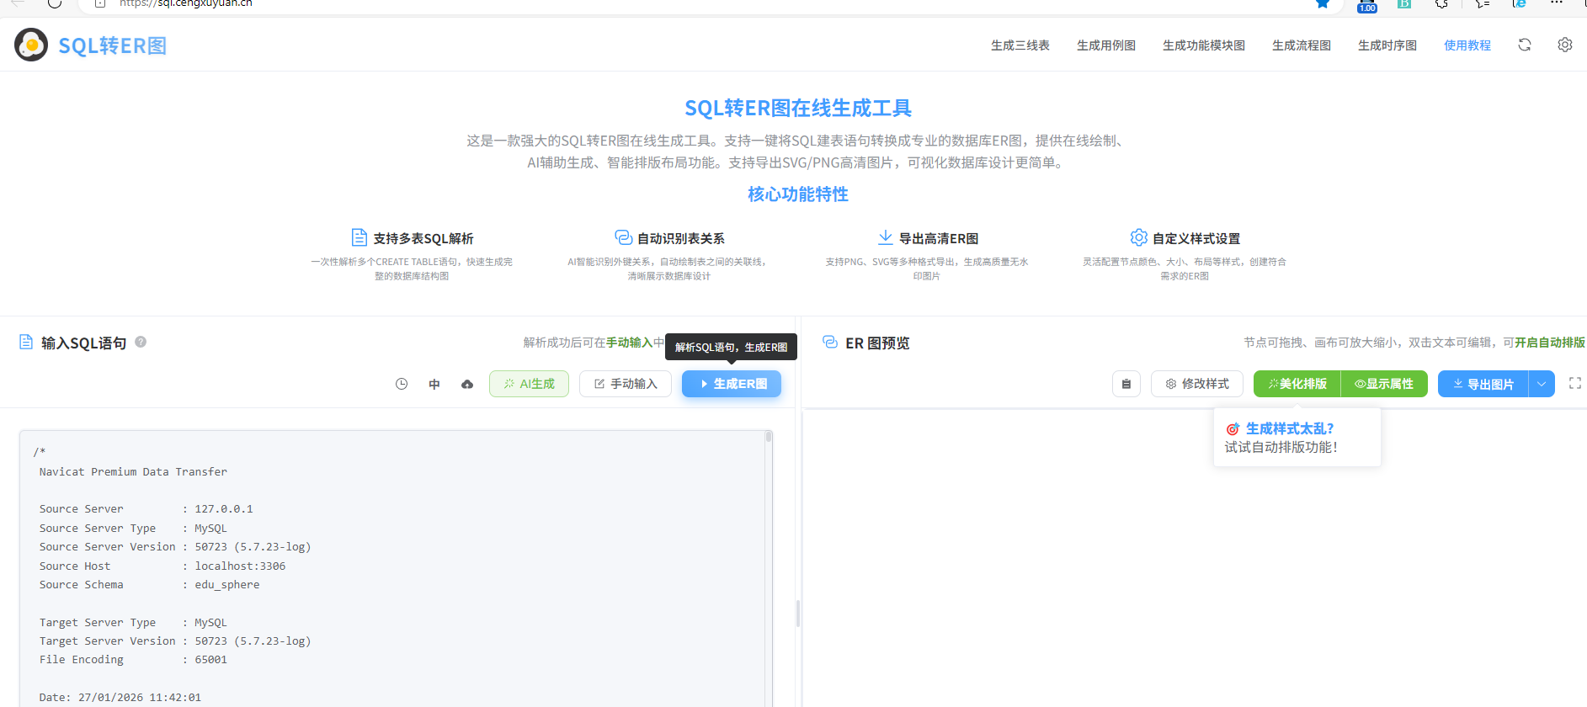Click the chain icon of 自动识别表关系

click(623, 237)
